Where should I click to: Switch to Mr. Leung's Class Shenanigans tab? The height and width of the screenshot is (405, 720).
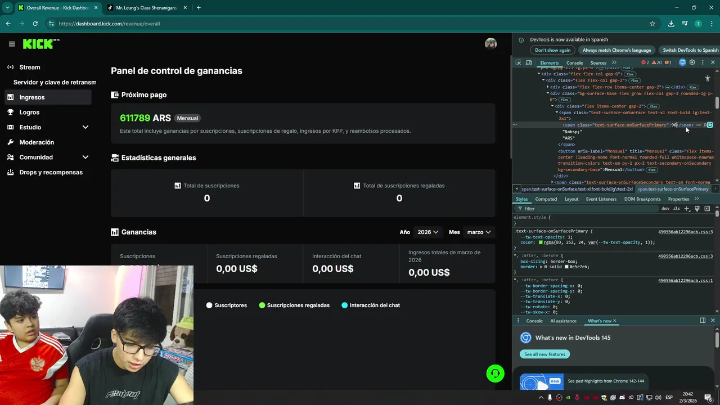[146, 8]
